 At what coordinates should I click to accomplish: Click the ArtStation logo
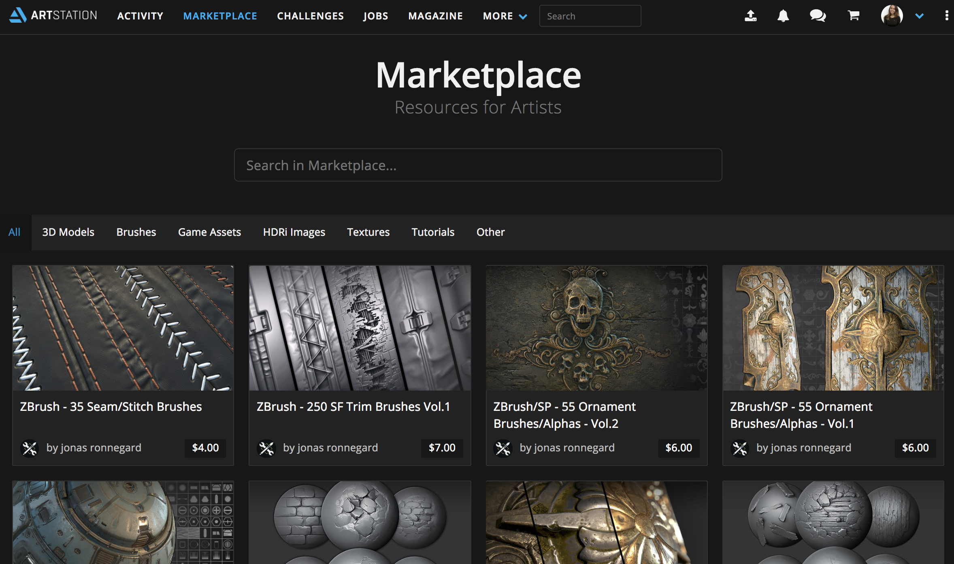tap(53, 15)
